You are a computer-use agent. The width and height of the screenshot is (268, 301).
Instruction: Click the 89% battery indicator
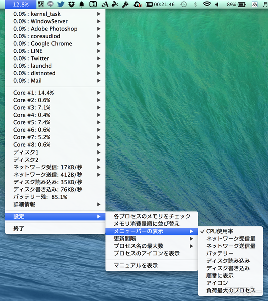coord(236,4)
